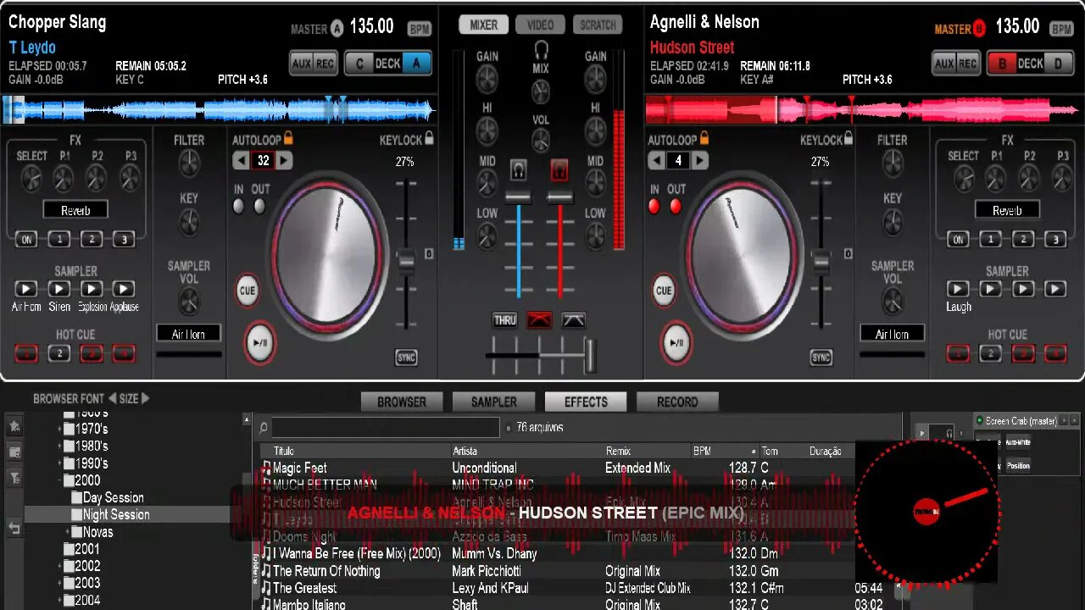The width and height of the screenshot is (1085, 610).
Task: Turn on right deck FX with ON button
Action: click(x=958, y=240)
